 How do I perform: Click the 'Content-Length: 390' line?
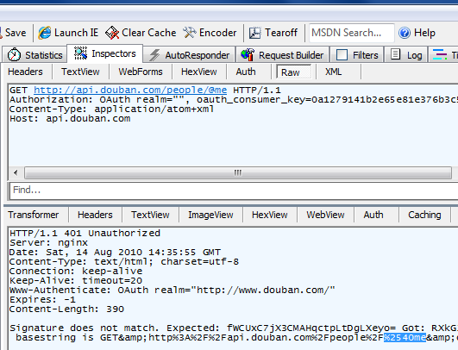67,309
